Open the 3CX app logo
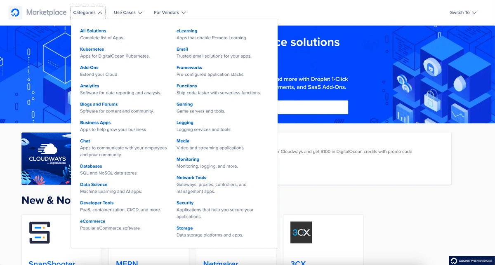Image resolution: width=495 pixels, height=265 pixels. tap(301, 232)
